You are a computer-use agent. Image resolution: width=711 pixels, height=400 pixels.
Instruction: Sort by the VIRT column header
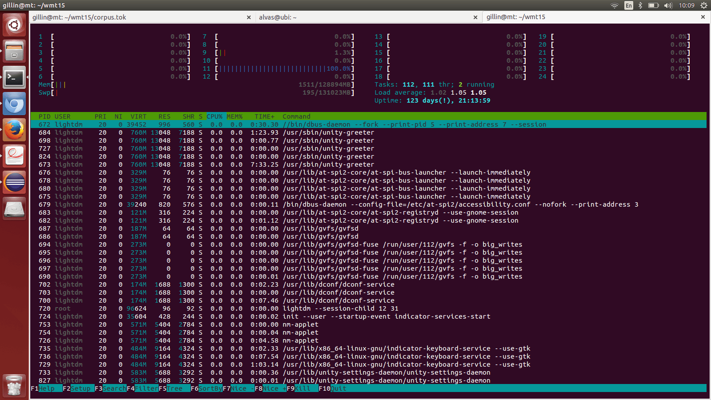point(138,116)
